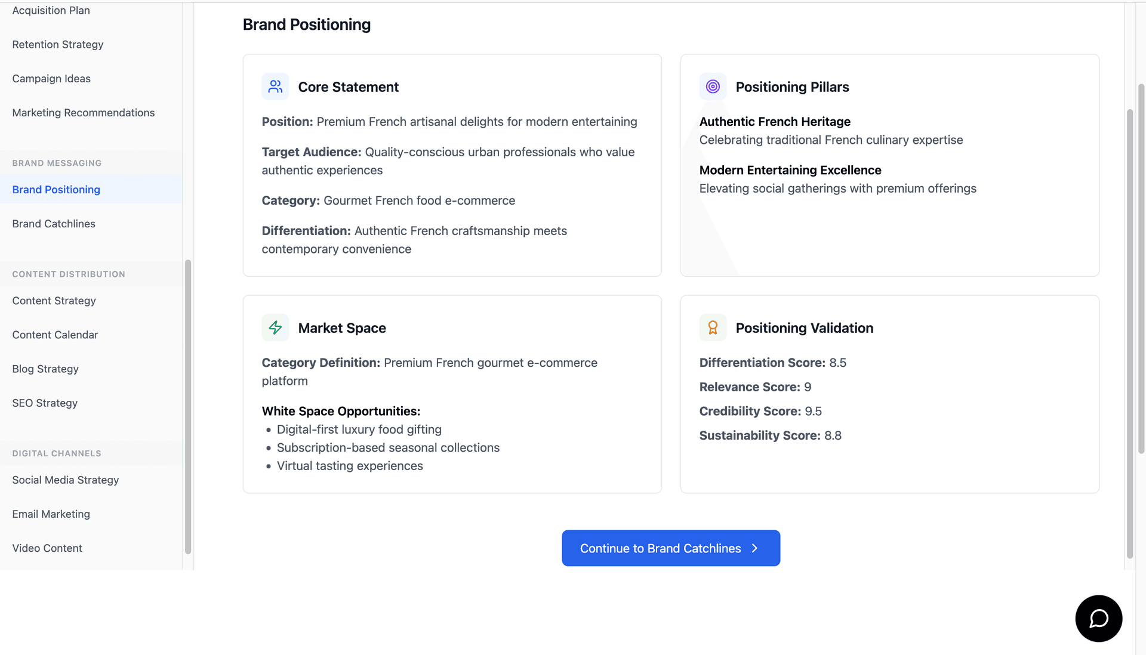Select Brand Positioning sidebar item
1146x655 pixels.
point(56,190)
